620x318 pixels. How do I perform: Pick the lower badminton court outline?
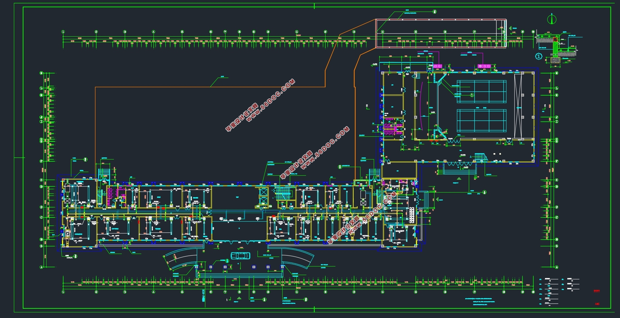(481, 121)
